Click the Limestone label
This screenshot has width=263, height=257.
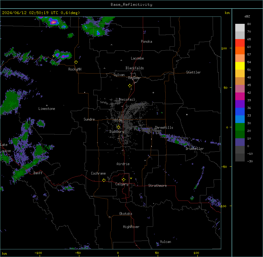pos(47,109)
